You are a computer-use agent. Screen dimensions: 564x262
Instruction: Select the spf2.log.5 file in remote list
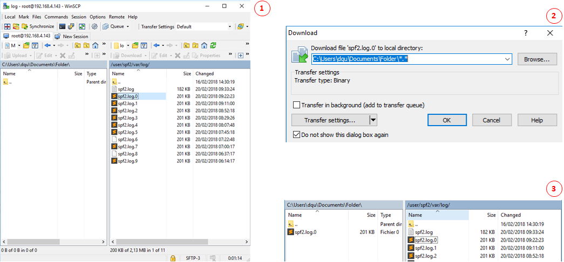coord(128,132)
